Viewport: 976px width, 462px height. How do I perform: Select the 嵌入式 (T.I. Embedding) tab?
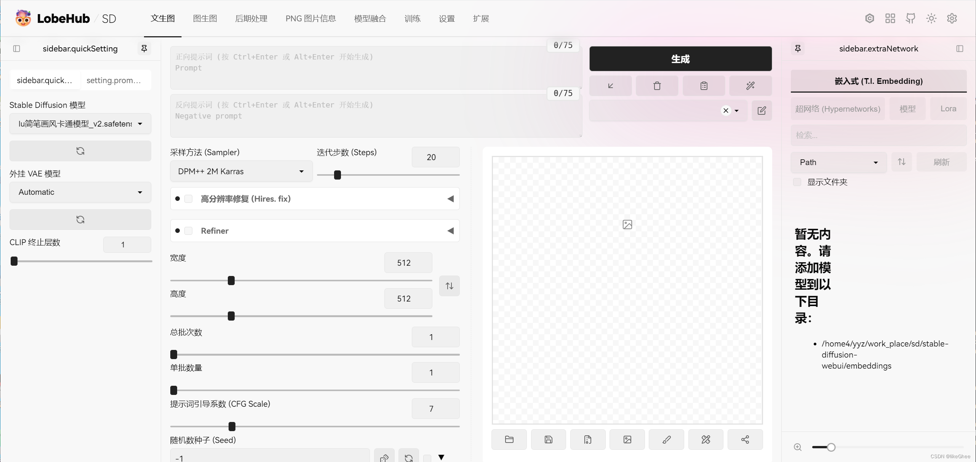[878, 81]
